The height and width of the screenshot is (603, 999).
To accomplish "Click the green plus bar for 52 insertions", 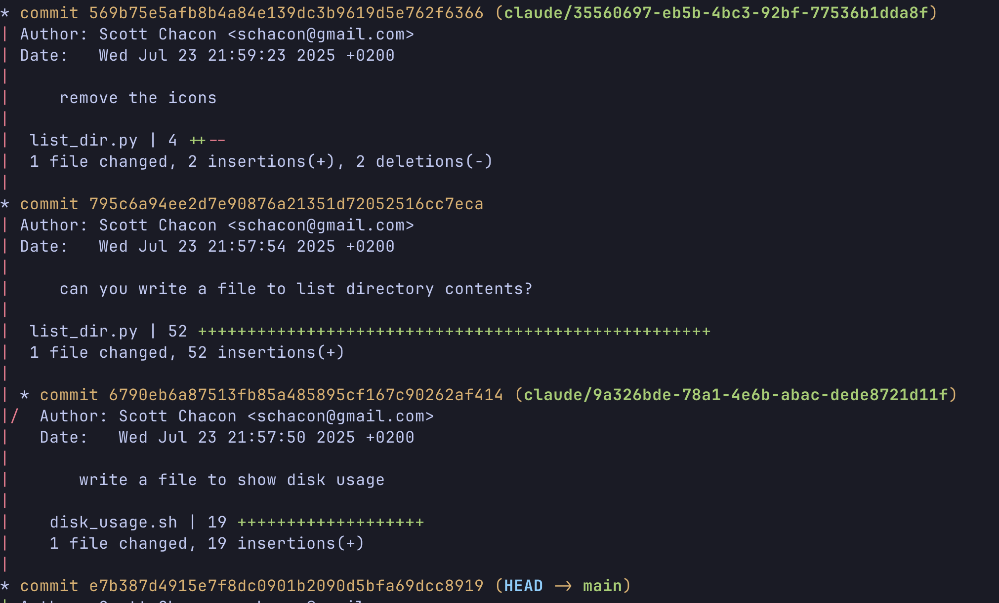I will 454,332.
